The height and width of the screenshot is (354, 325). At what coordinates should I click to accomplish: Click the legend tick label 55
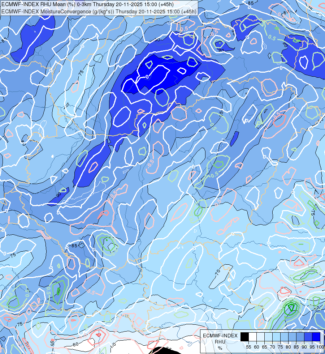coord(248,347)
